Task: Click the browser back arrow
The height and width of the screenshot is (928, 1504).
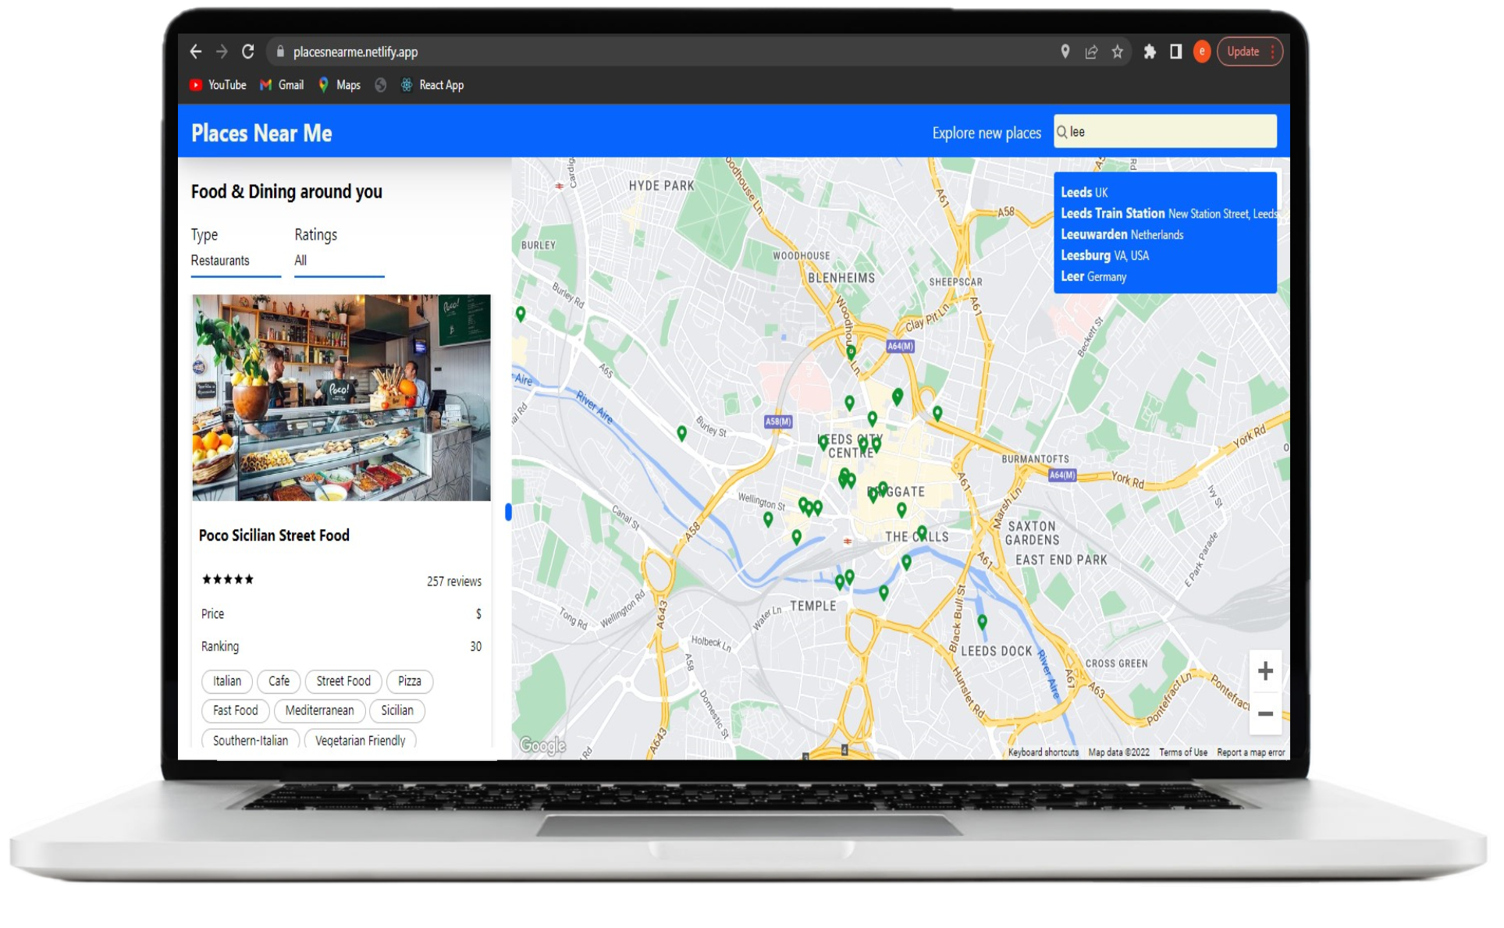Action: [x=196, y=52]
